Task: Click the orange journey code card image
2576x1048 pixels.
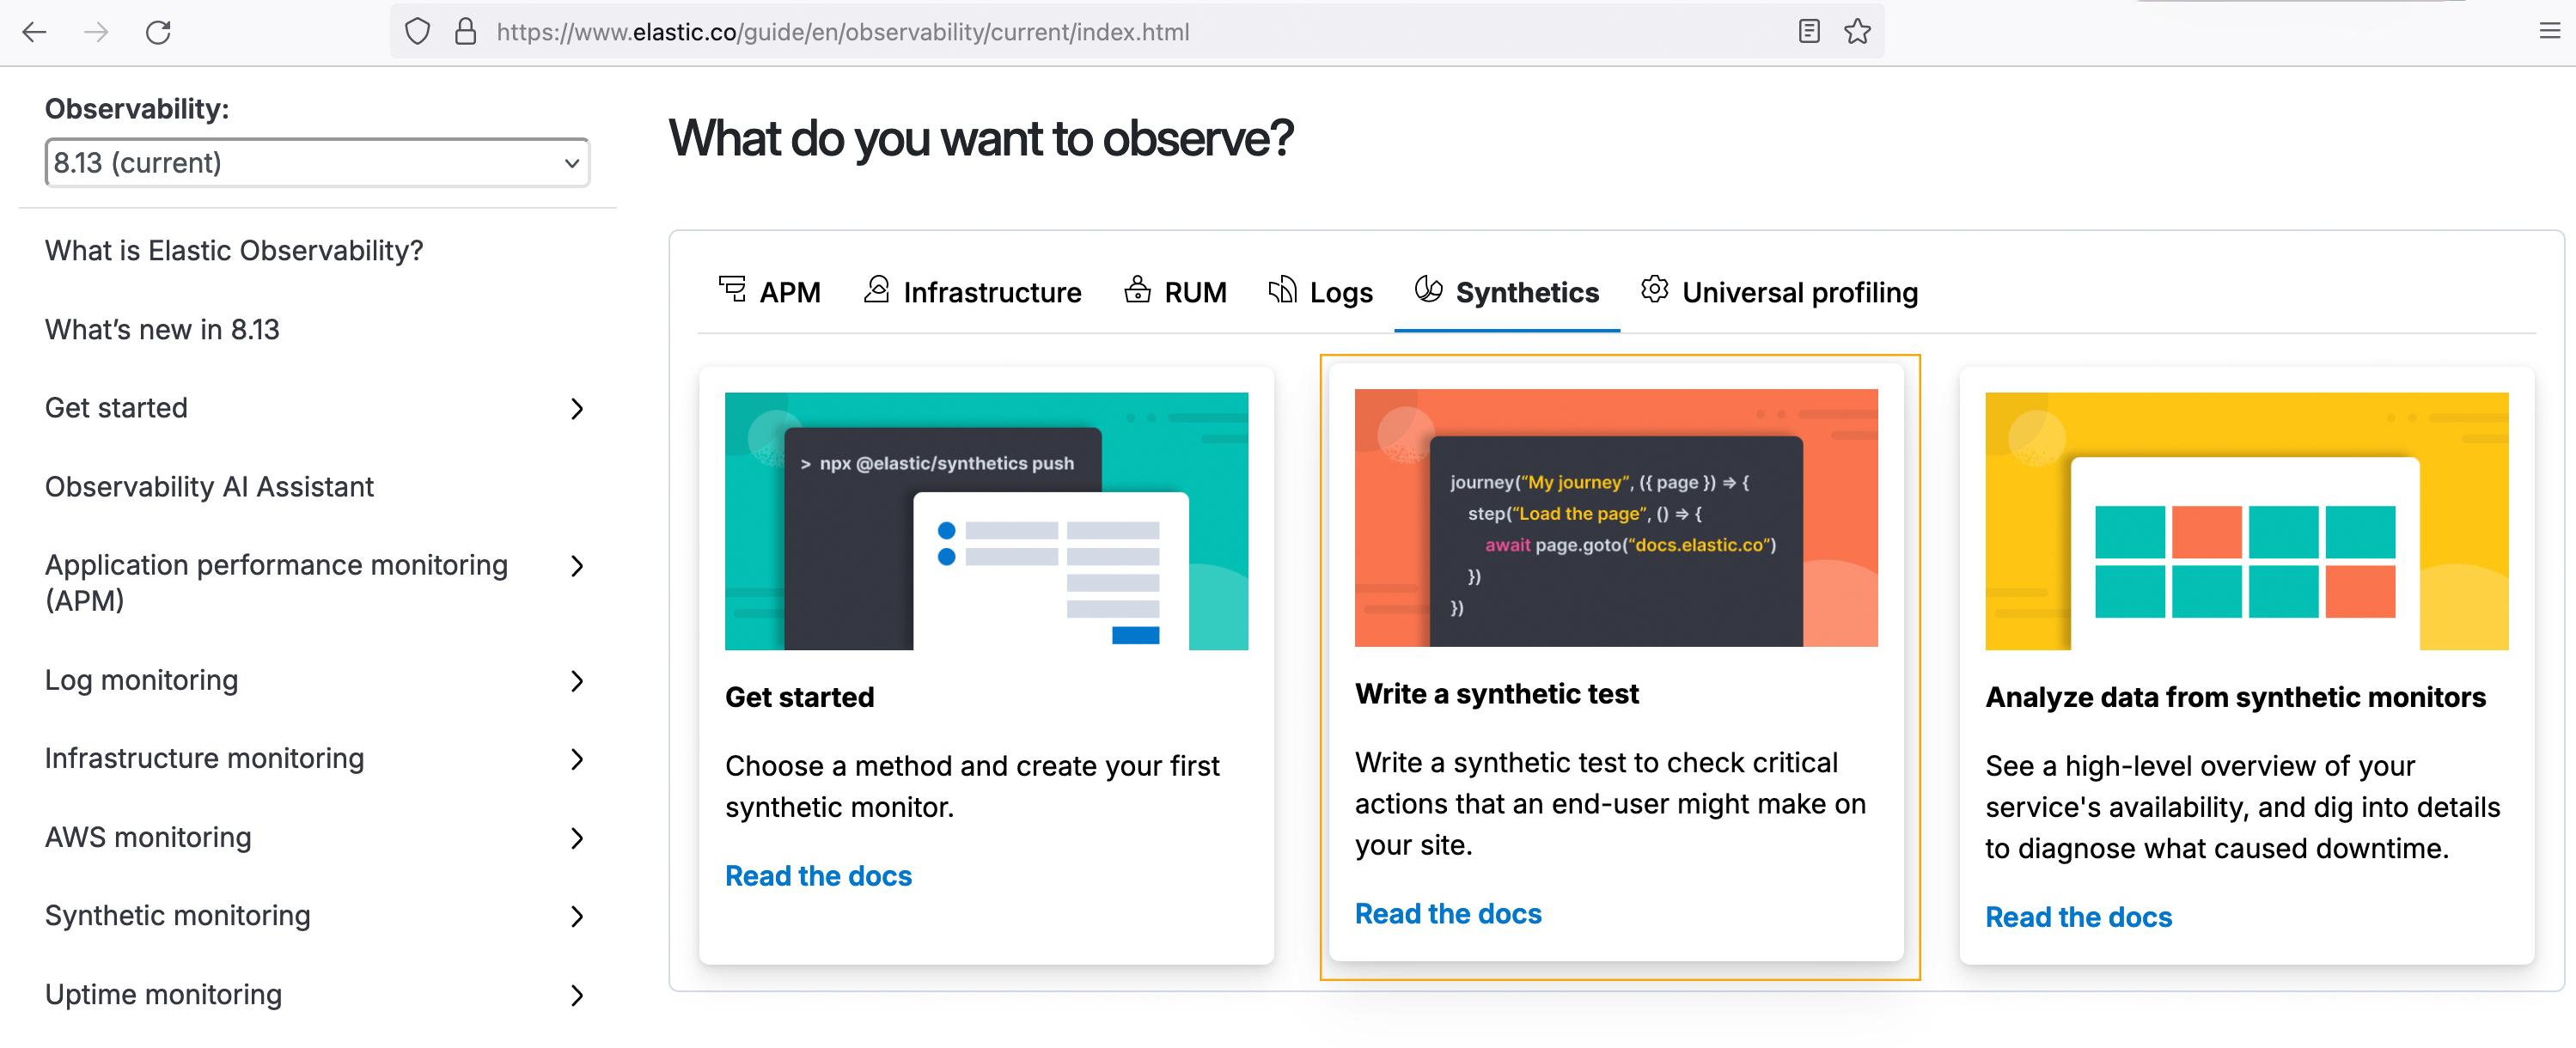Action: click(1616, 518)
